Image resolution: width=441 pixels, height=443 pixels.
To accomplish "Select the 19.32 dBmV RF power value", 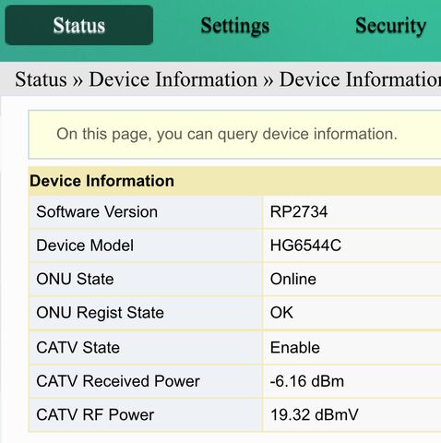I will [315, 414].
